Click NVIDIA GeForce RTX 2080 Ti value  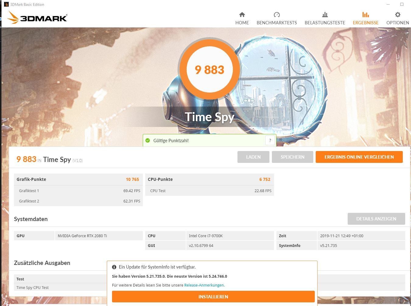click(x=82, y=236)
